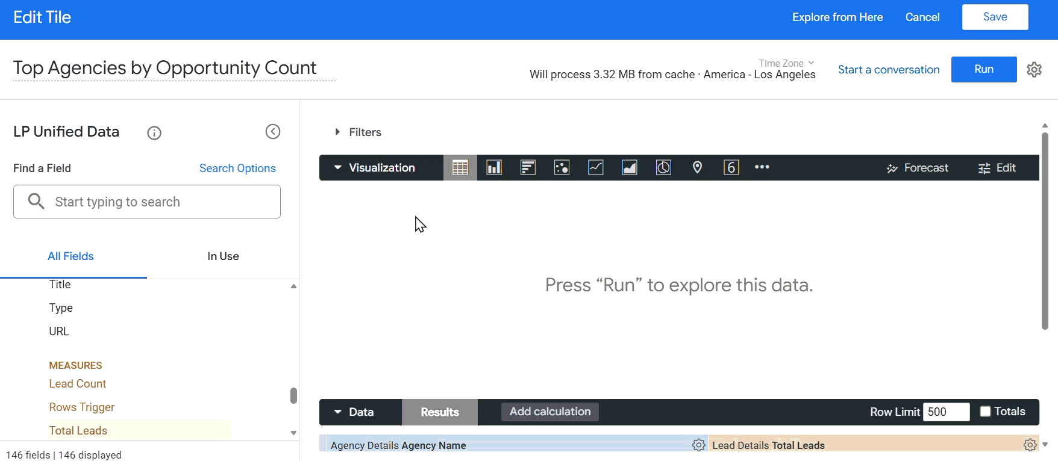Select the single value visualization
This screenshot has height=461, width=1058.
731,168
